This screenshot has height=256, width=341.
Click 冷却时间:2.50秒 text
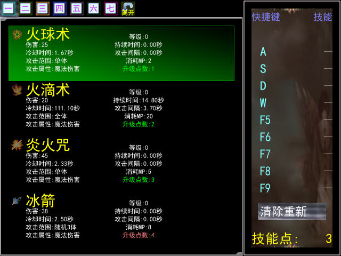(50, 219)
